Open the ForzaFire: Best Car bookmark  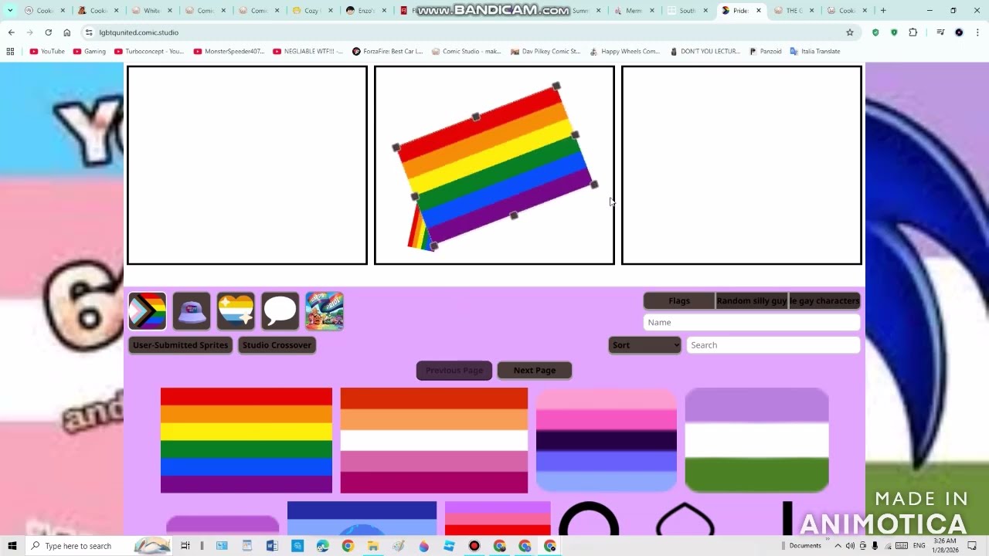pyautogui.click(x=387, y=51)
